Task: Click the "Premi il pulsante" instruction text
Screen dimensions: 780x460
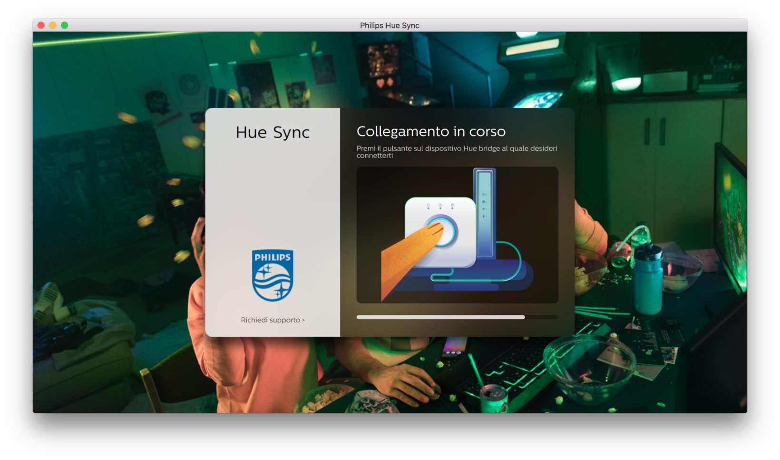Action: (x=457, y=152)
